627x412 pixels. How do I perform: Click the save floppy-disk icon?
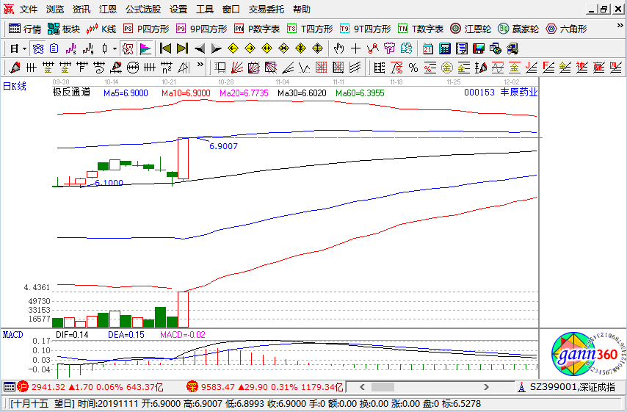(478, 48)
